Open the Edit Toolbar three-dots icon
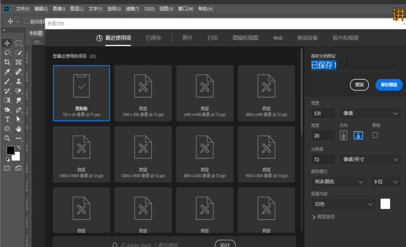 (18, 138)
